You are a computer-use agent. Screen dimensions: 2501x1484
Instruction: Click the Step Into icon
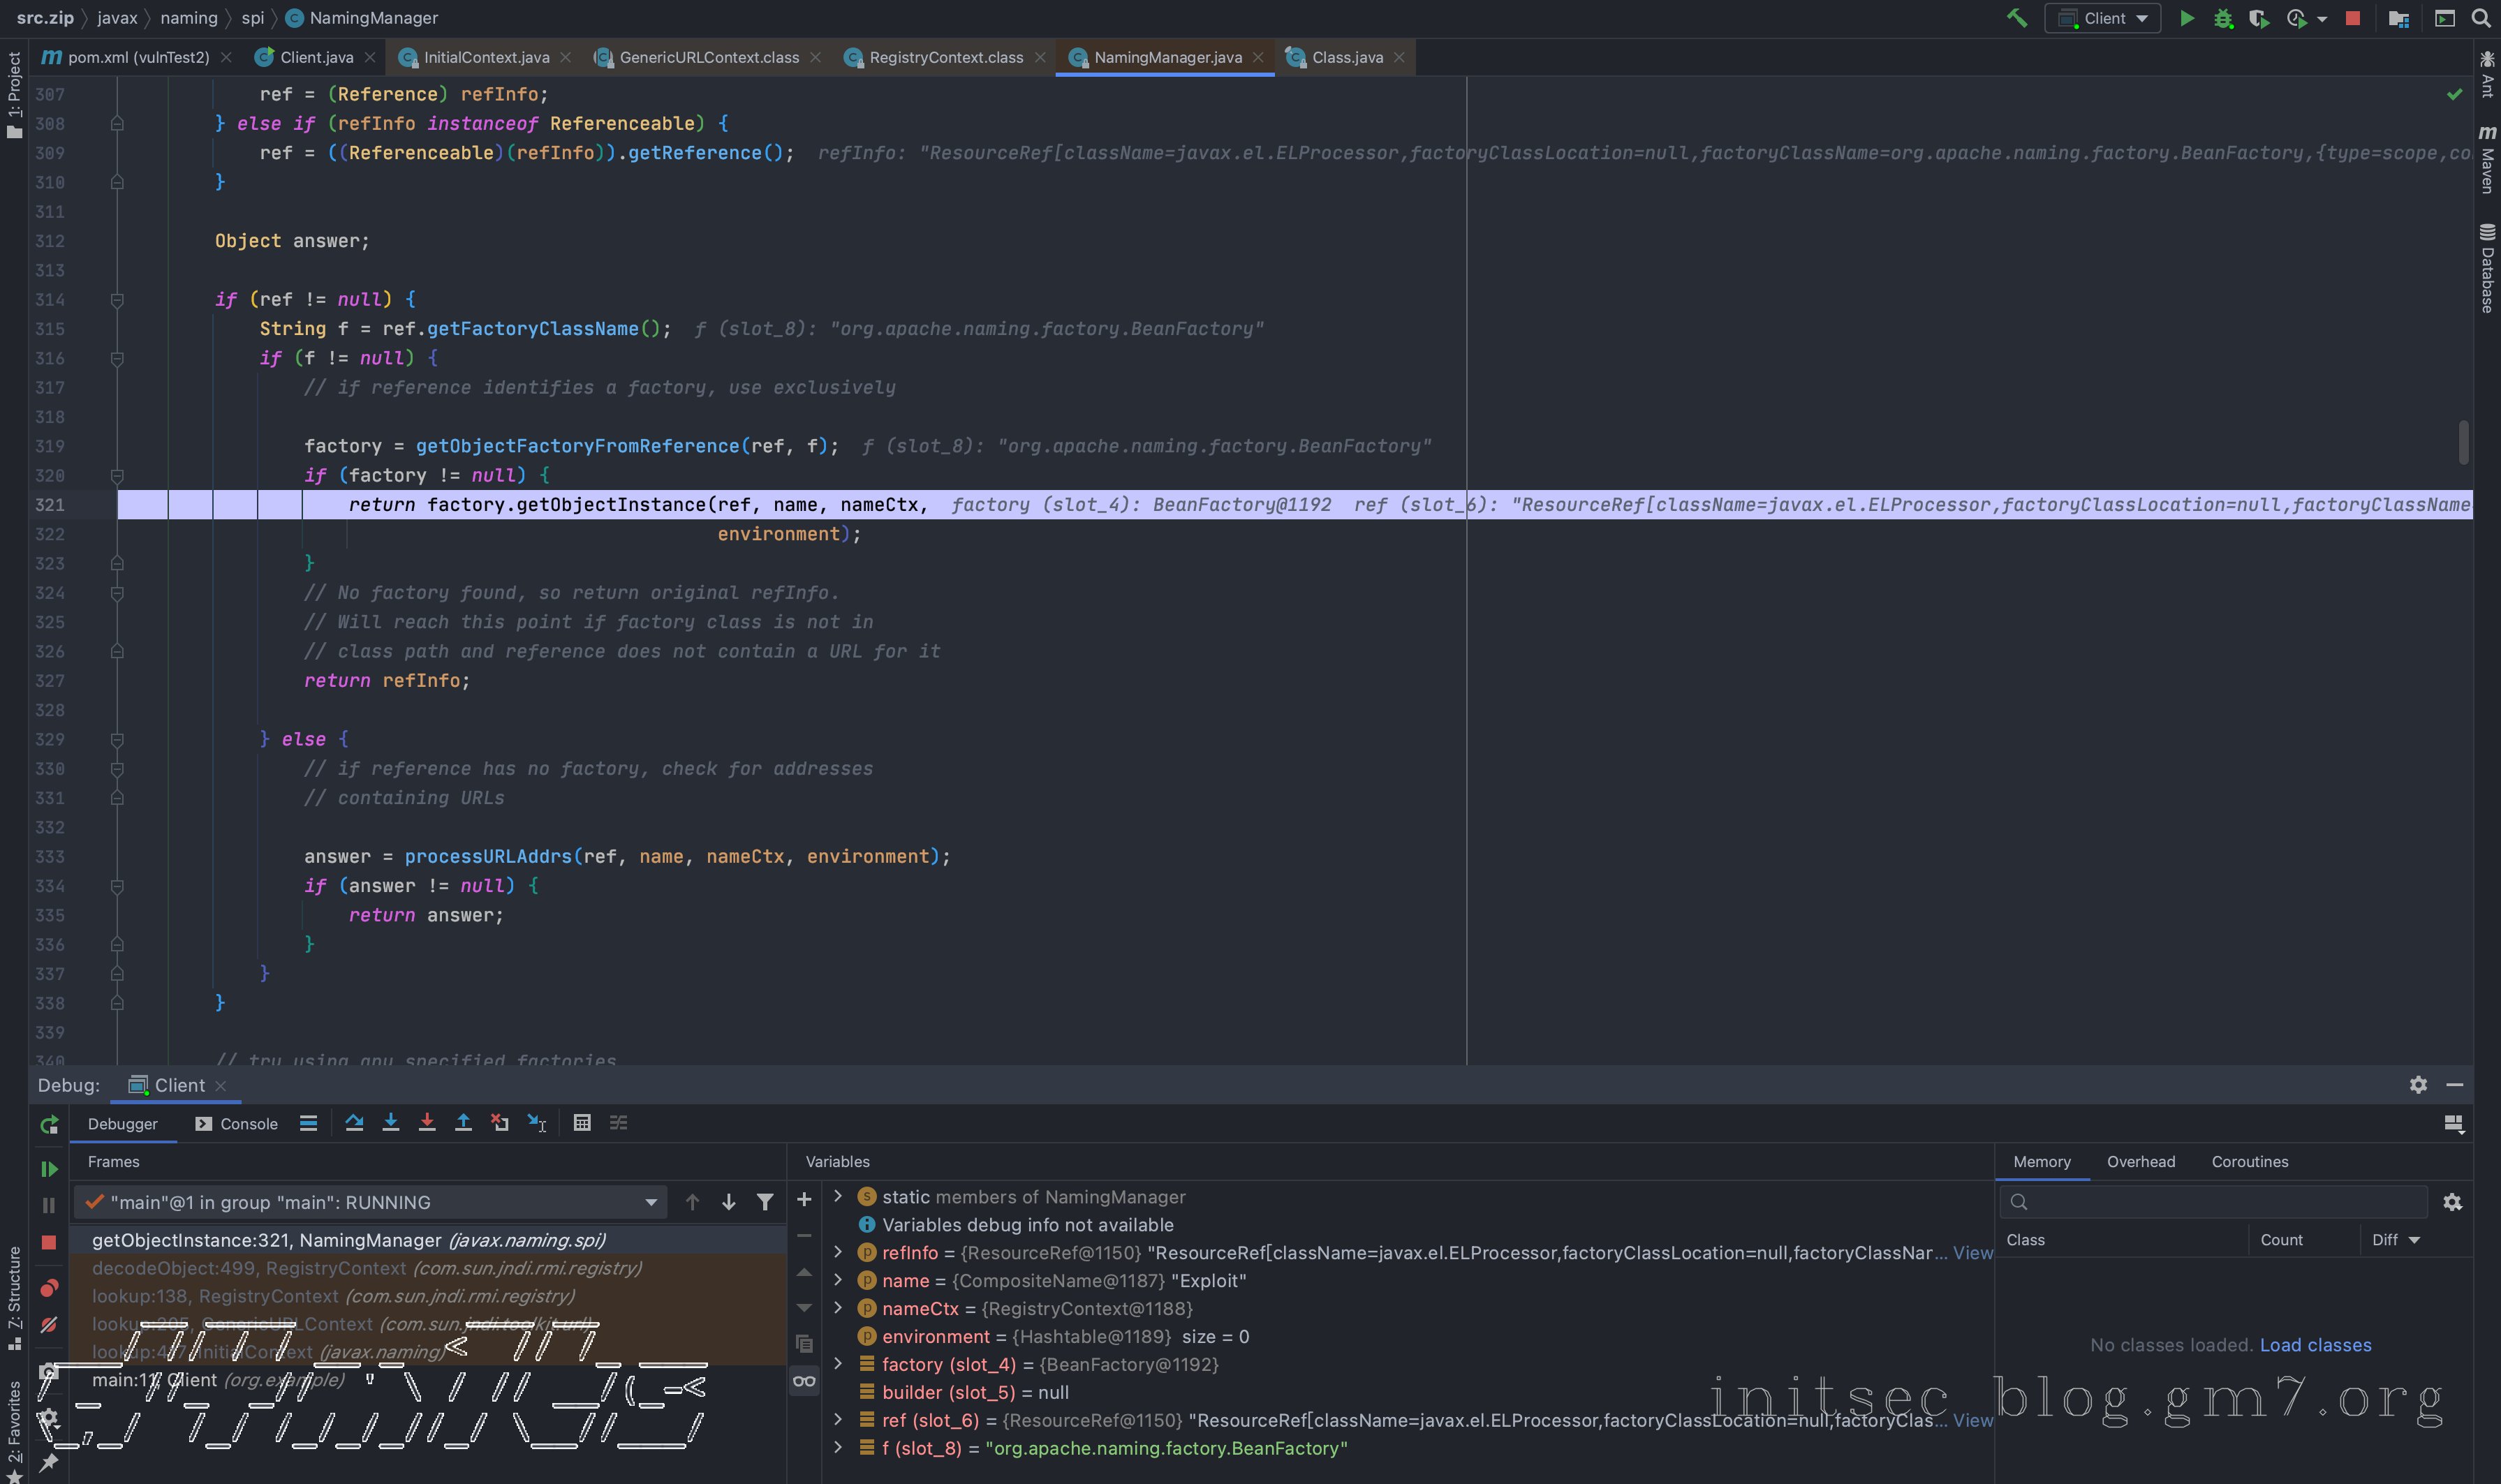[391, 1123]
